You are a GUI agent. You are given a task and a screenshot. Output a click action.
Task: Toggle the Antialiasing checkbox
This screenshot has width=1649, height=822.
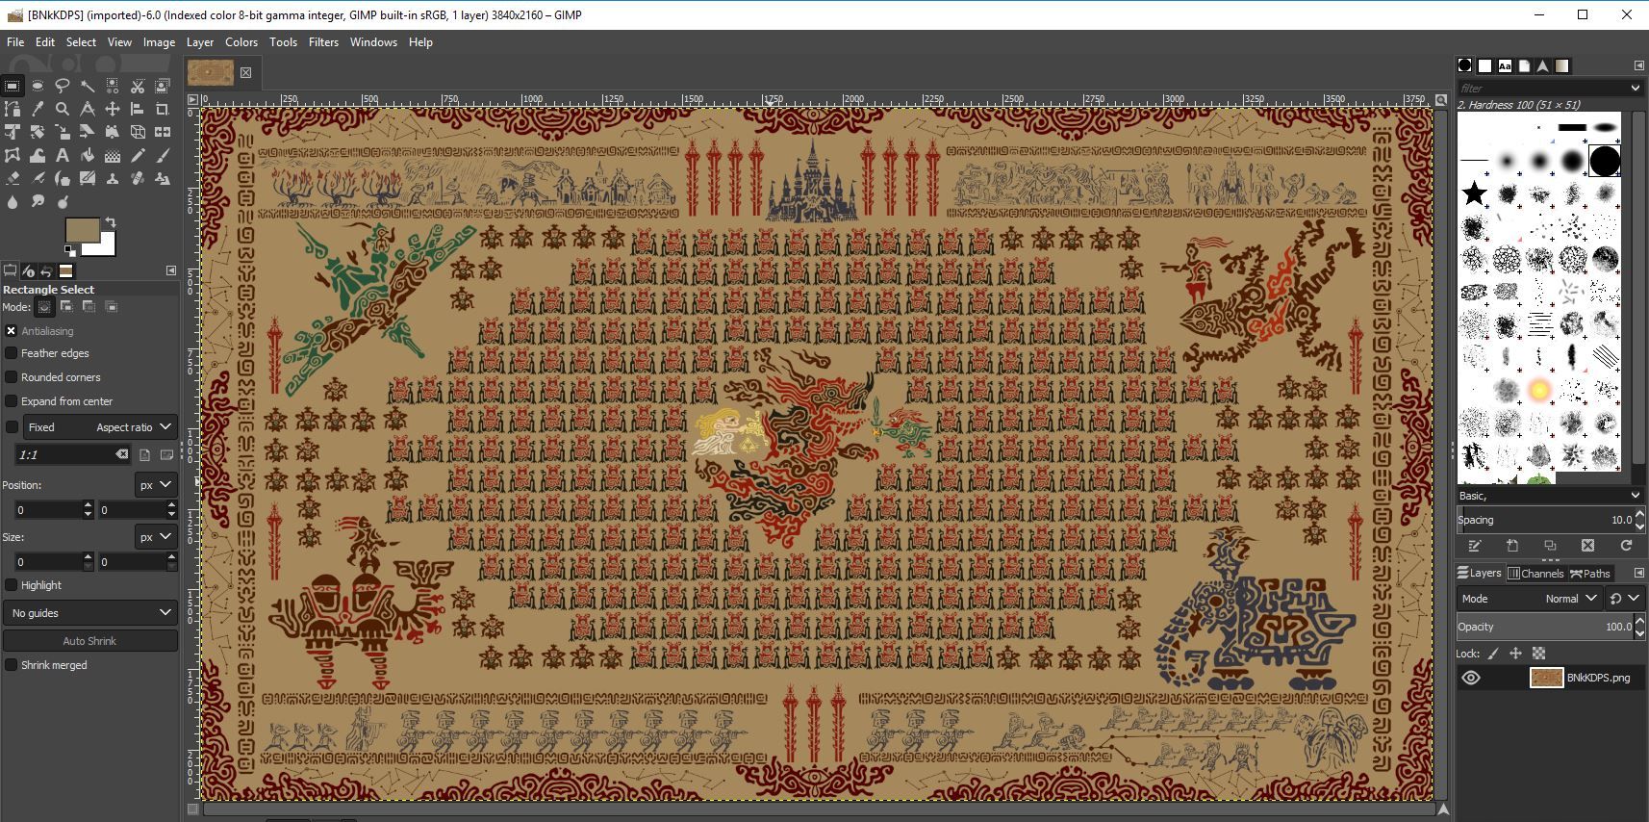pos(12,330)
